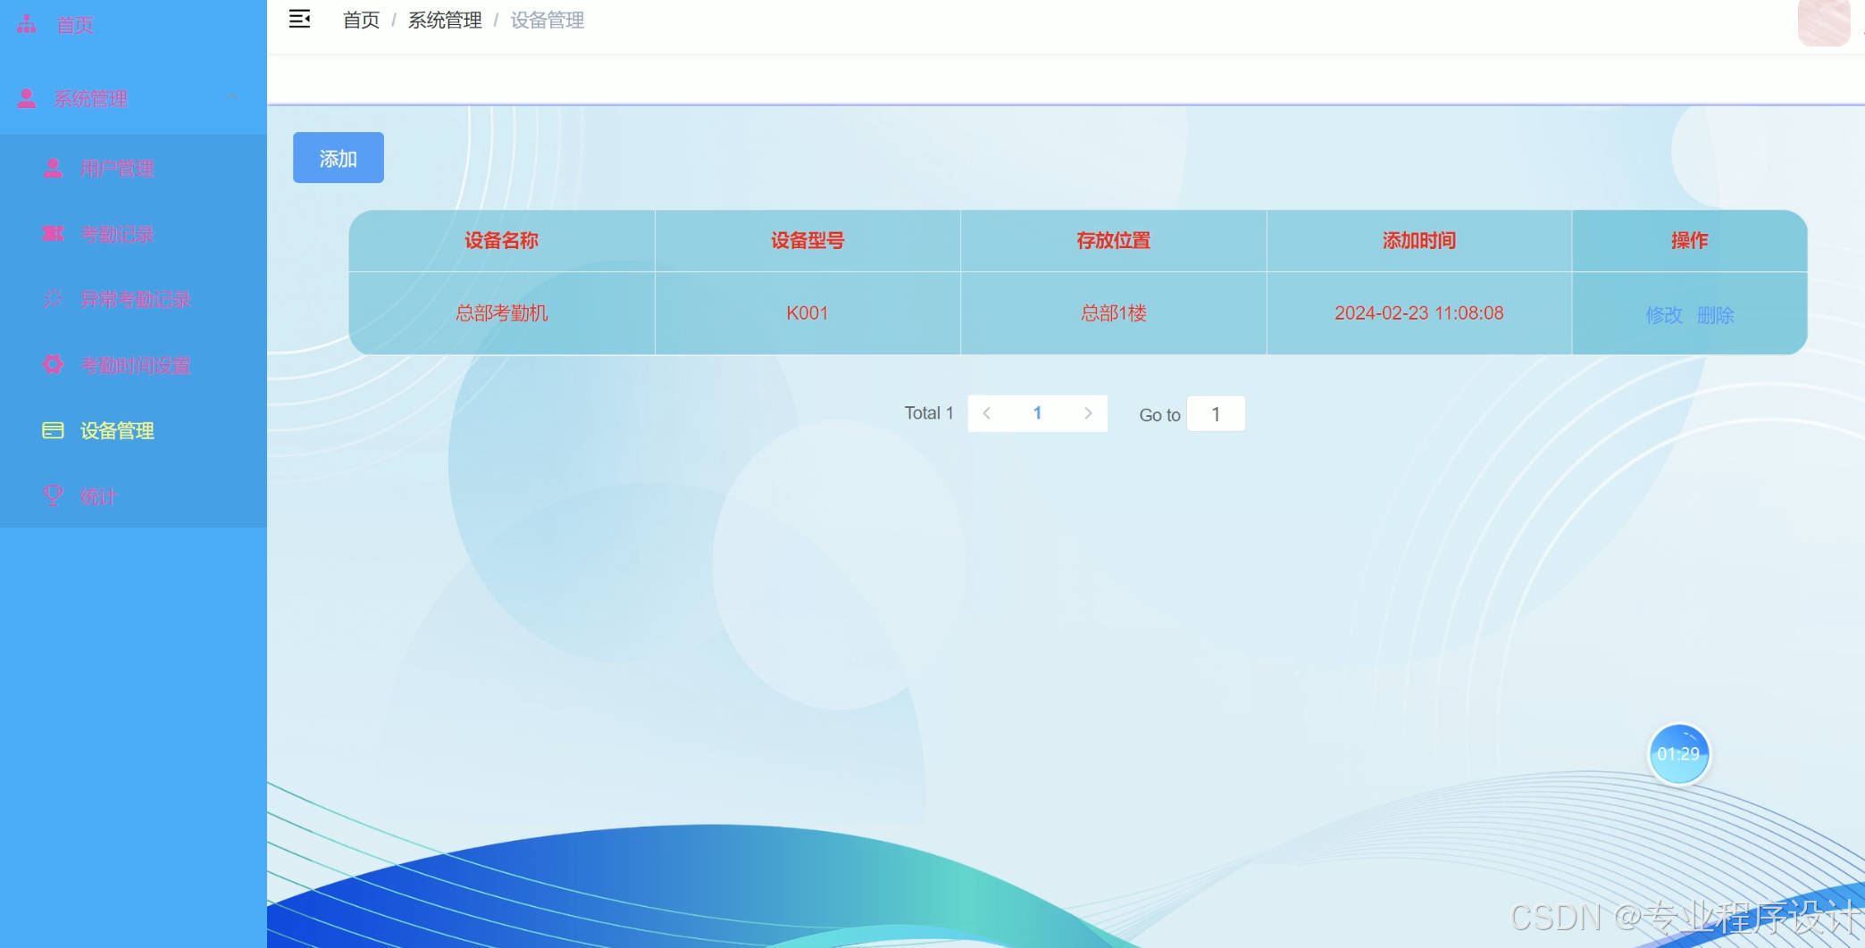Click the 添加 button
The height and width of the screenshot is (948, 1865).
pos(339,158)
